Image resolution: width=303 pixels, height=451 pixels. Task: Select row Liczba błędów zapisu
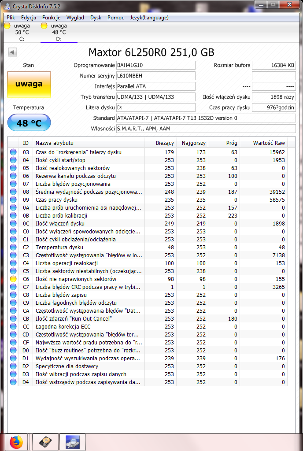click(148, 295)
